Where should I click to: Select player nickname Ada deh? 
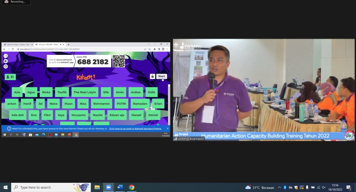(x=18, y=115)
